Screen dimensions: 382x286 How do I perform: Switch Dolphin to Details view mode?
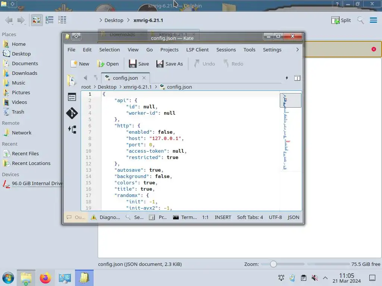coord(62,20)
